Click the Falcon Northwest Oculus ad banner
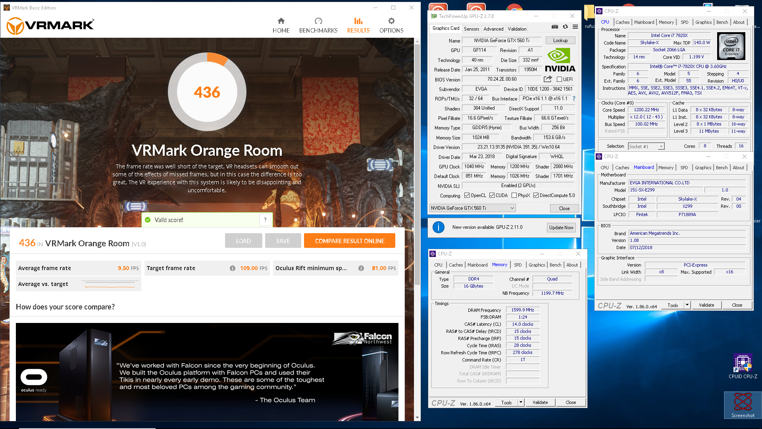 (207, 372)
